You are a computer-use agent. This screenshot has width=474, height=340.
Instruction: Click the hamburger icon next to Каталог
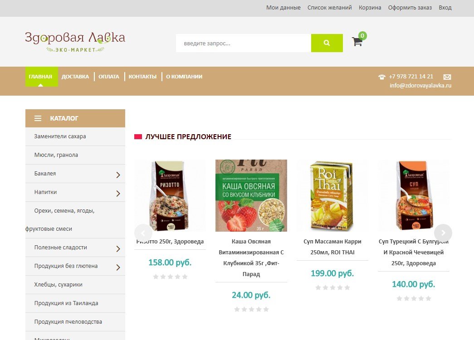[x=38, y=118]
